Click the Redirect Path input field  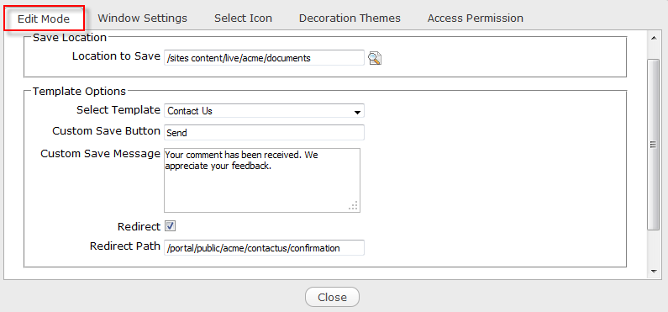point(264,247)
